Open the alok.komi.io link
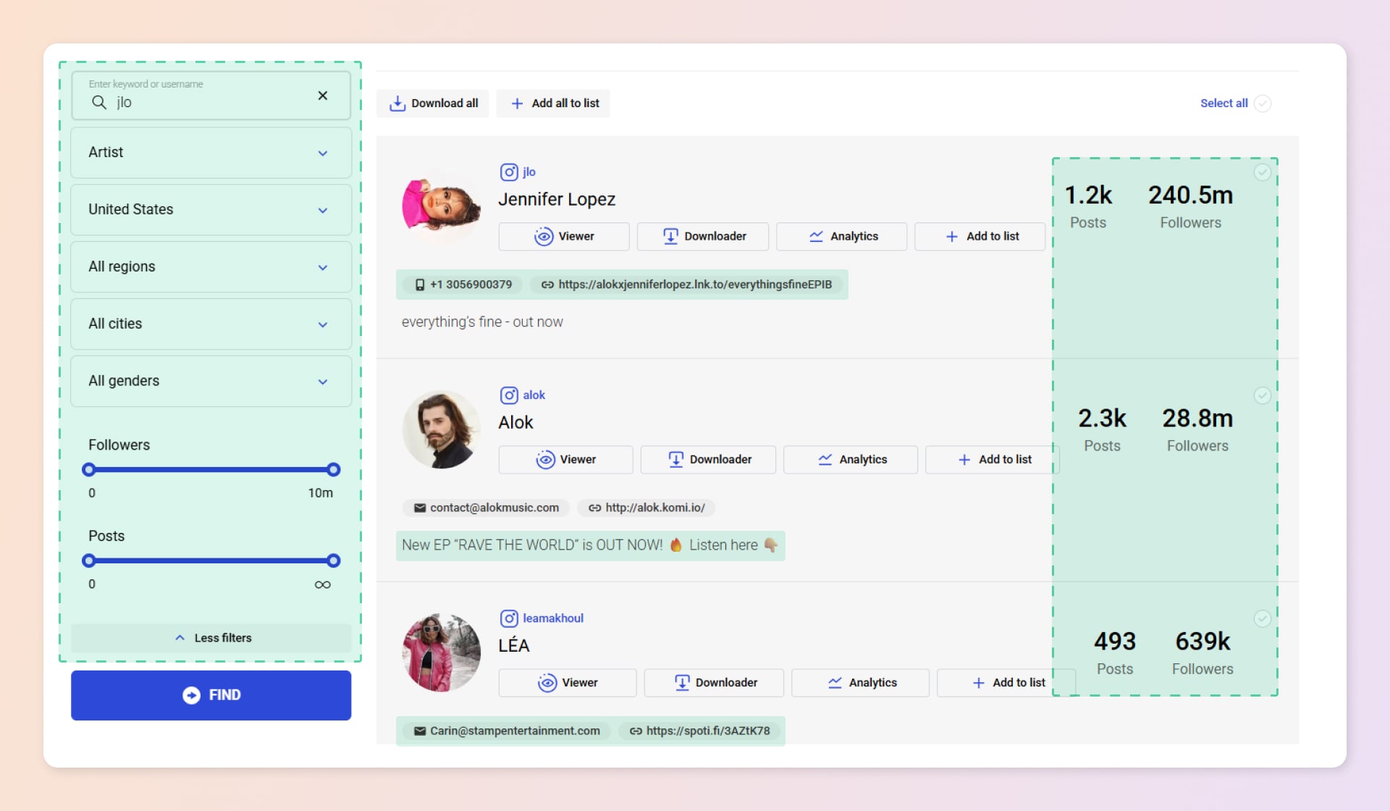Screen dimensions: 1390x811 coord(646,508)
